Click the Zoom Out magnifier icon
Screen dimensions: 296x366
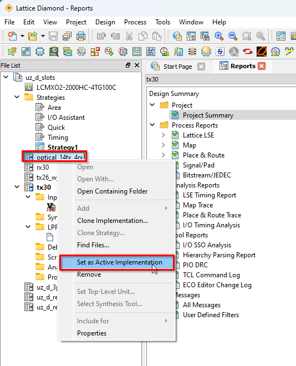(x=233, y=36)
